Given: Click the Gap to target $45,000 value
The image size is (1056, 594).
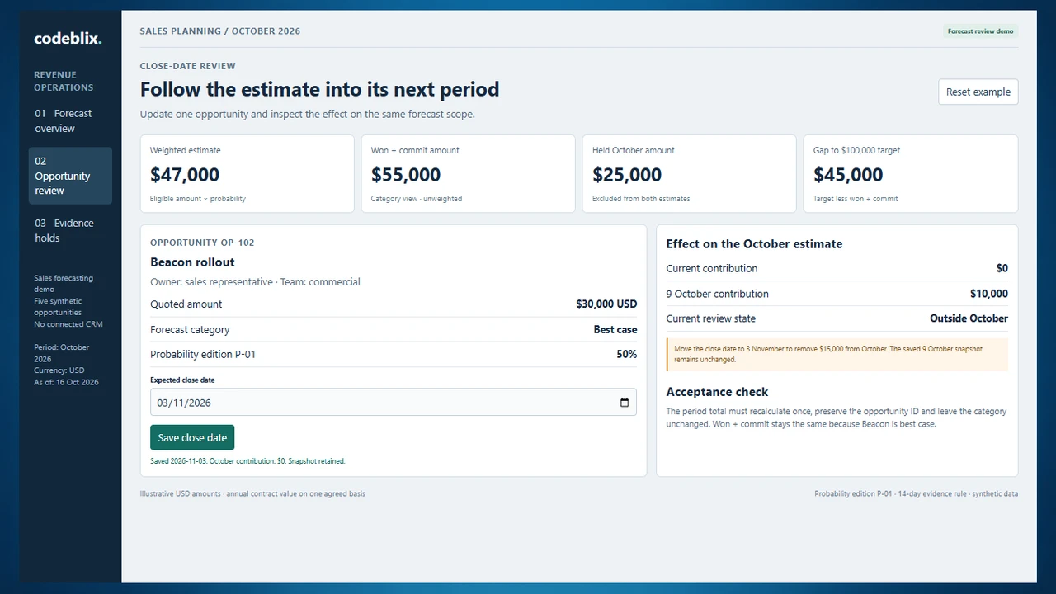Looking at the screenshot, I should pyautogui.click(x=848, y=175).
